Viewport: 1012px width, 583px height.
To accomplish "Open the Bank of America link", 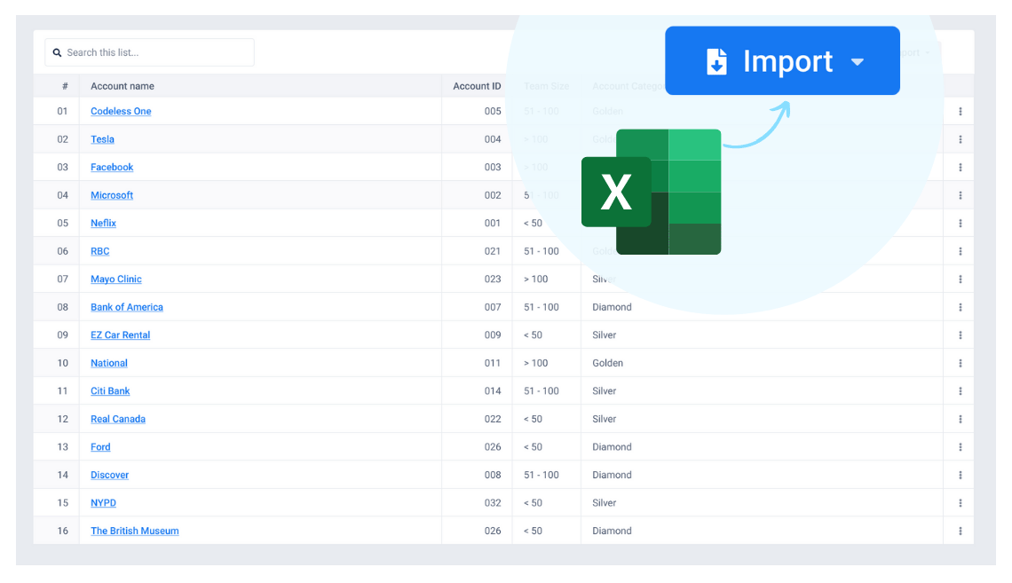I will point(126,307).
